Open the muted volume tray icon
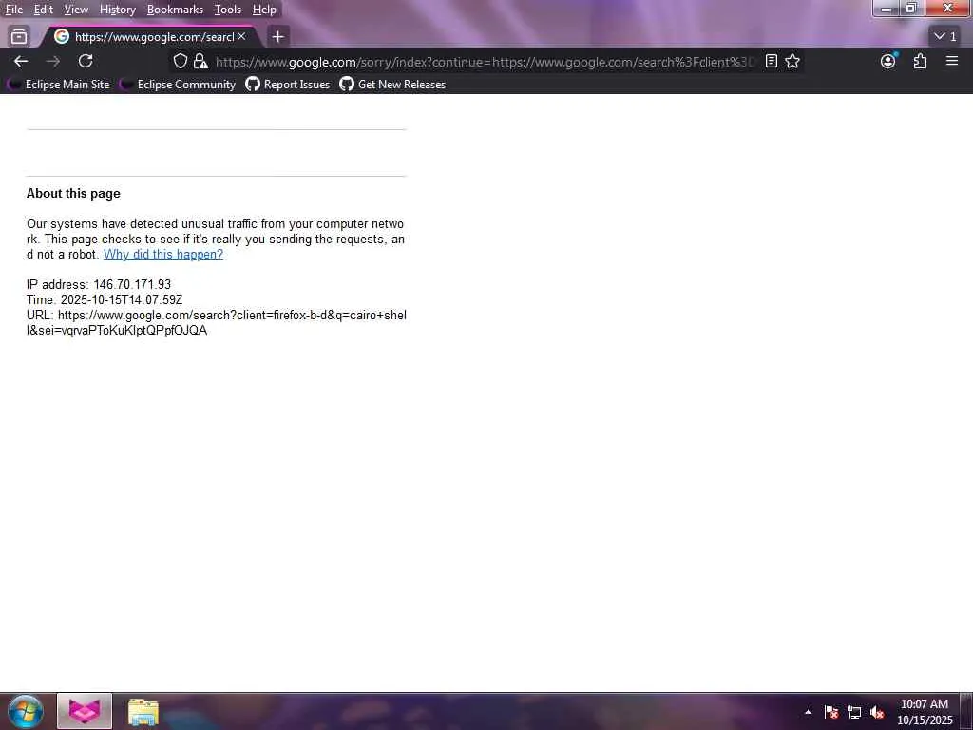973x730 pixels. 877,712
